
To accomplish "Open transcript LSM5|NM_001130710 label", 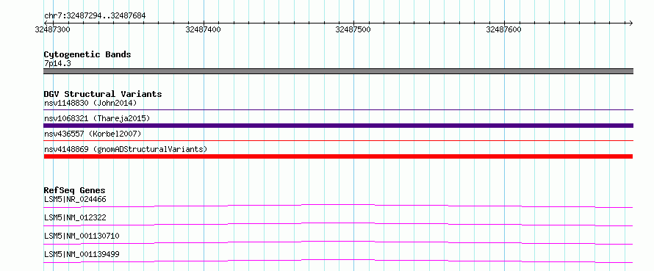I will 82,236.
